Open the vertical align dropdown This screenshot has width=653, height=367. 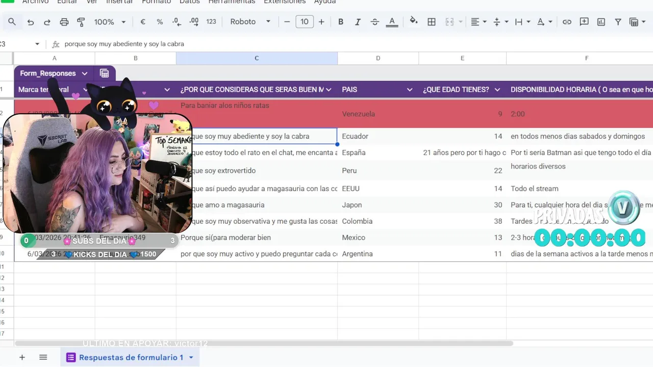coord(501,22)
